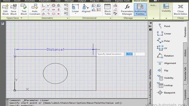Select the Horizontal geometric constraint icon
Image resolution: width=189 pixels, height=106 pixels.
pos(53,10)
